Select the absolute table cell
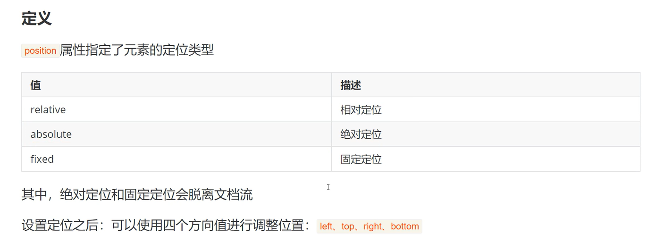672x252 pixels. pos(51,134)
